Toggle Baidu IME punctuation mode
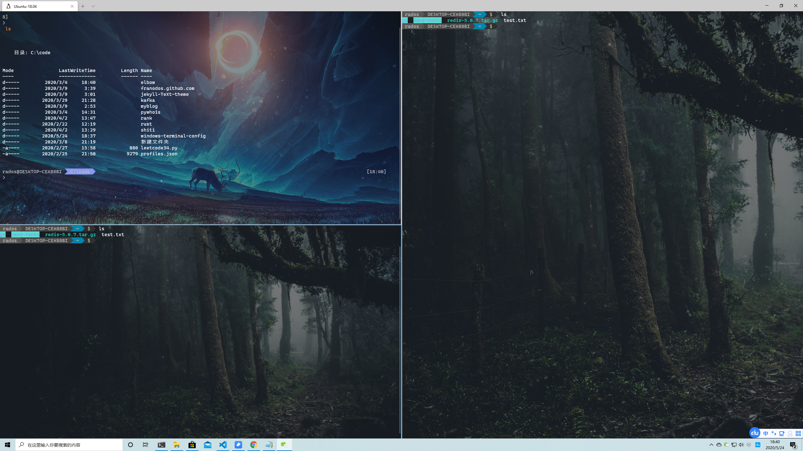 (x=774, y=433)
